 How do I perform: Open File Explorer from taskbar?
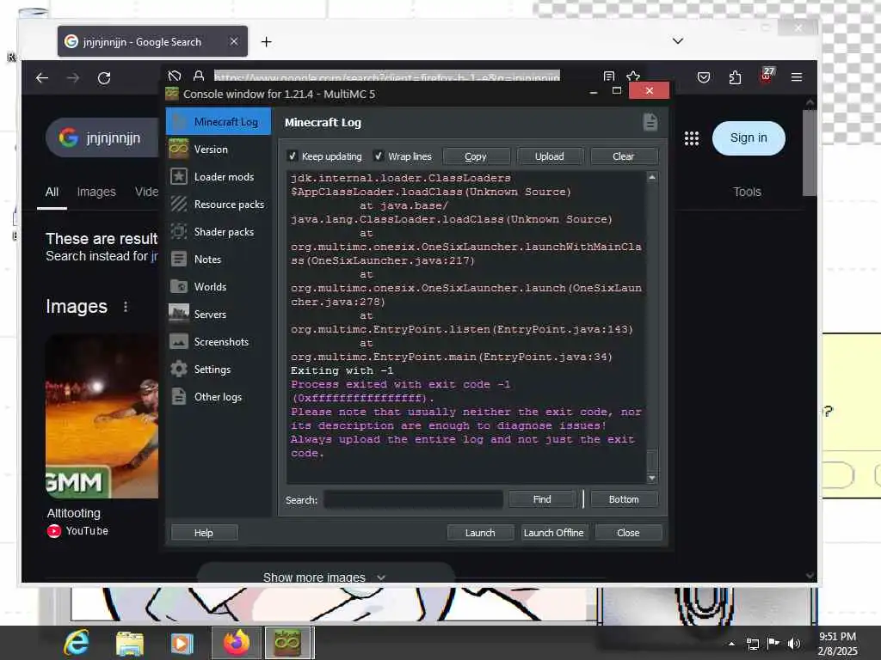(x=130, y=643)
